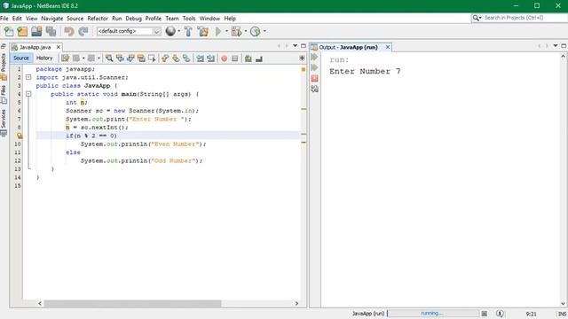Open notifications icon in status bar

click(x=500, y=314)
